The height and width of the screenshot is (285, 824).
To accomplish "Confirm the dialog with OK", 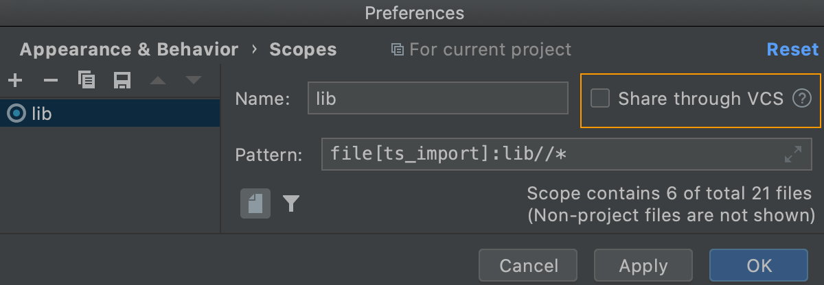I will click(759, 266).
